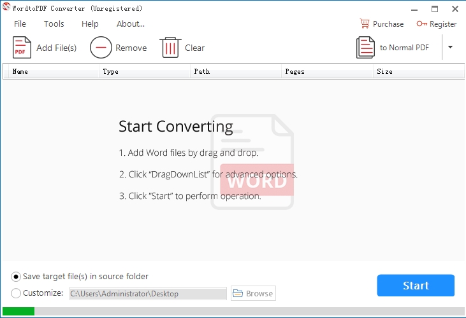Click the to Normal PDF document icon
Screen dimensions: 466x318
coord(365,48)
